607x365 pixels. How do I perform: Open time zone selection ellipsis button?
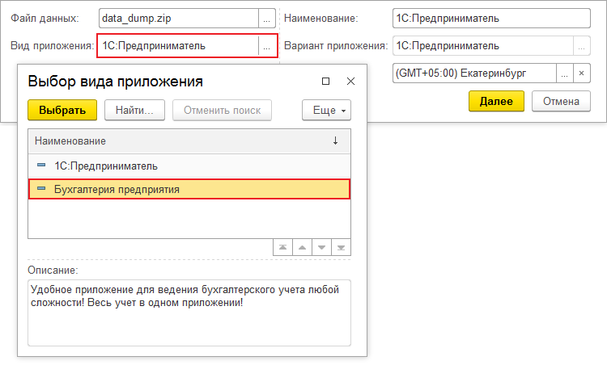(564, 73)
